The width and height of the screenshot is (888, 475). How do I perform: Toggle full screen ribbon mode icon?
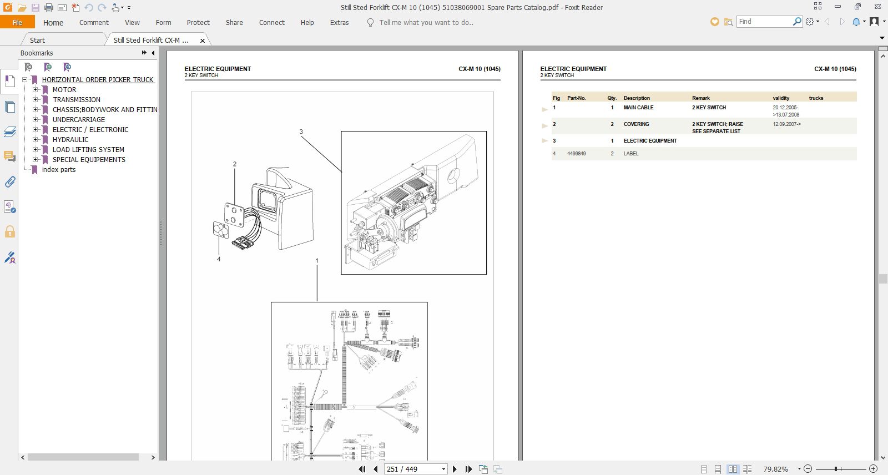(818, 6)
